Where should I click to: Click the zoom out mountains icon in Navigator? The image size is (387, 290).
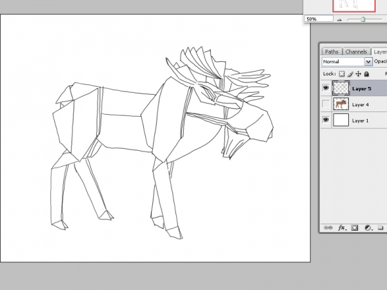tap(340, 19)
